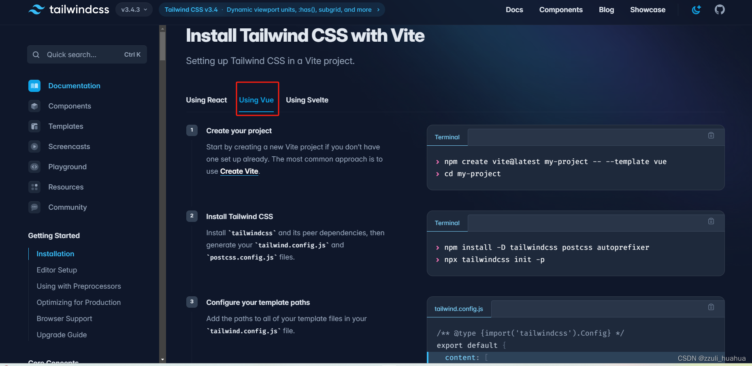Click the Getting Started section heading
The width and height of the screenshot is (752, 366).
coord(54,236)
